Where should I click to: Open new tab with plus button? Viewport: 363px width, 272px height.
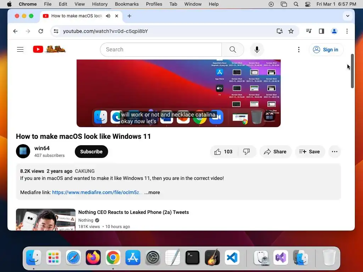point(129,16)
